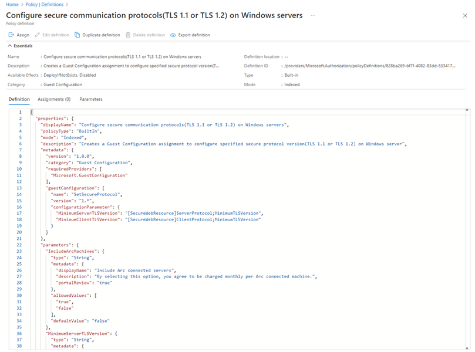475x352 pixels.
Task: Click the Assign icon in toolbar
Action: click(x=11, y=35)
